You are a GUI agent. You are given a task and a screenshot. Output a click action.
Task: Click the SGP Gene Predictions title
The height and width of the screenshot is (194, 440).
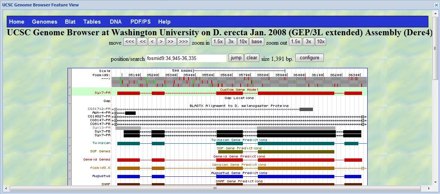(x=239, y=148)
